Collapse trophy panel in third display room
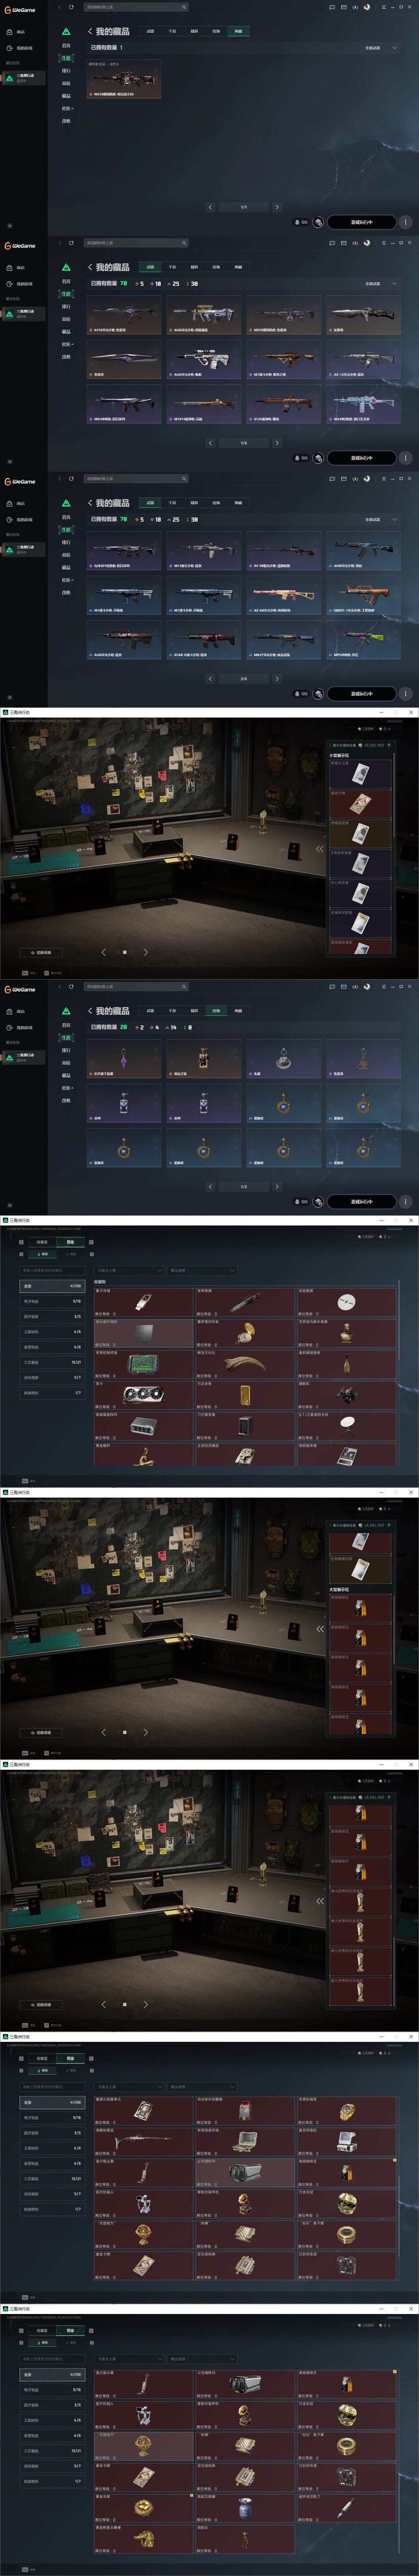The height and width of the screenshot is (2576, 419). click(320, 1901)
